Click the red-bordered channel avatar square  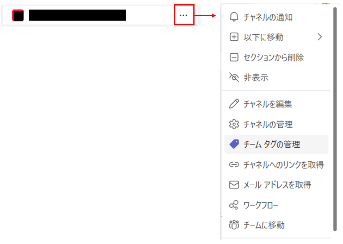[x=18, y=15]
